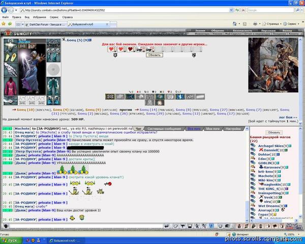Click the krit-kmv[9] player name
The height and width of the screenshot is (244, 305).
pos(268,172)
